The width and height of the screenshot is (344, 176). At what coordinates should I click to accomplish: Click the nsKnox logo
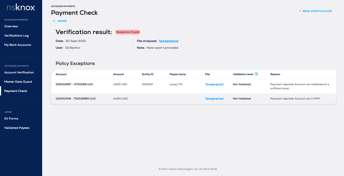tap(21, 8)
